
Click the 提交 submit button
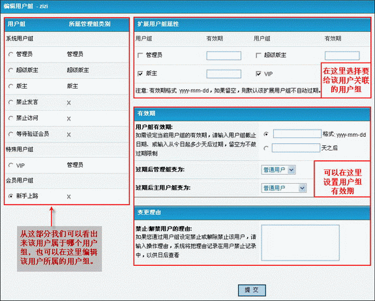(252, 291)
